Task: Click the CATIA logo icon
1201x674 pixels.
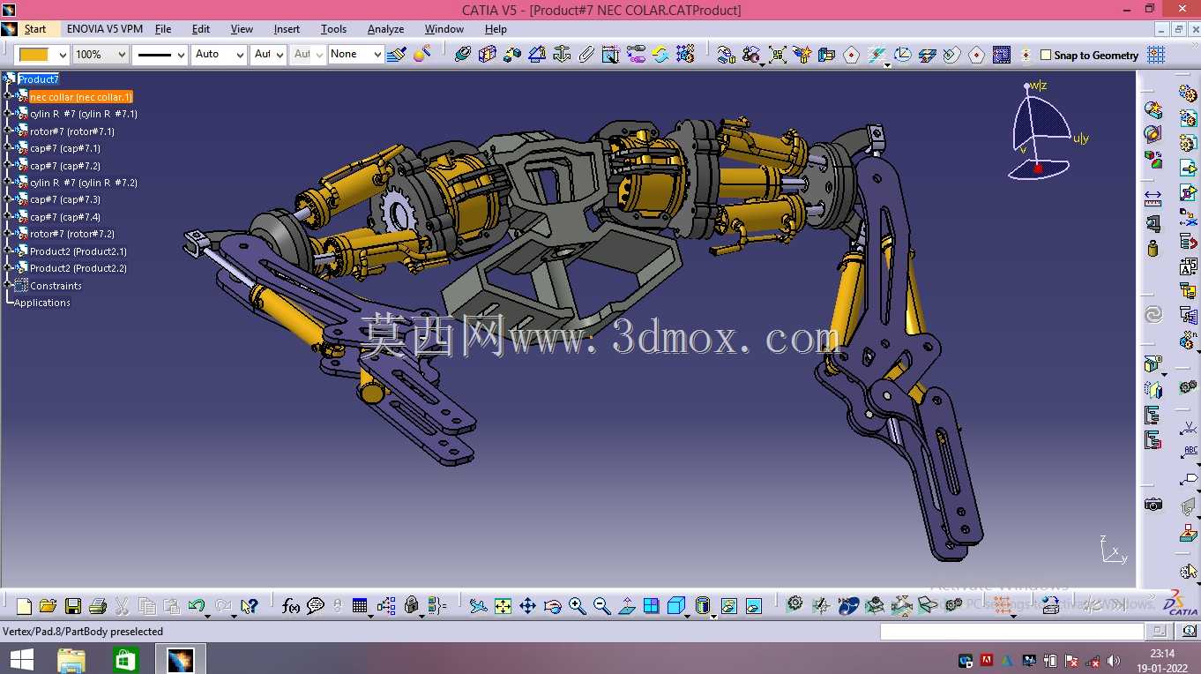Action: coord(1181,603)
